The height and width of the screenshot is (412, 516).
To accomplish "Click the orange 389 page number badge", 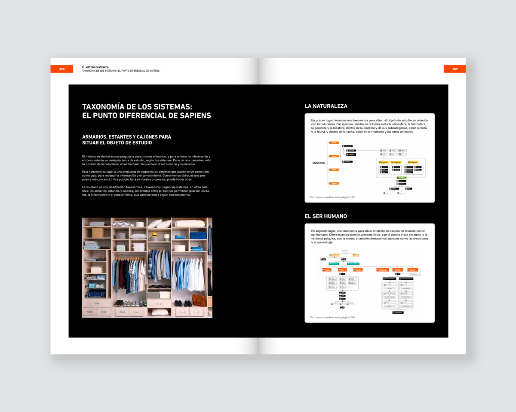I will (455, 69).
